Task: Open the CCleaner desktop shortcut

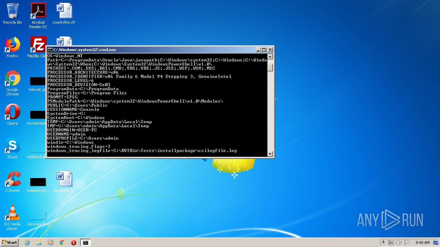Action: pos(12,182)
